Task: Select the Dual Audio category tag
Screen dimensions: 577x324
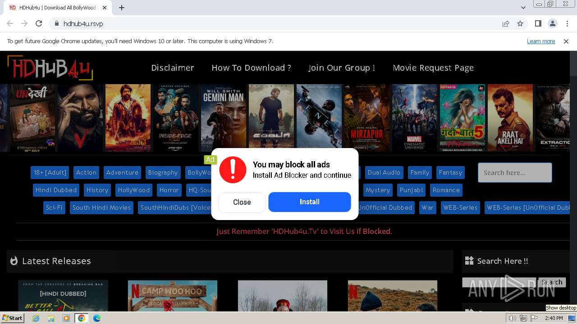Action: click(384, 172)
